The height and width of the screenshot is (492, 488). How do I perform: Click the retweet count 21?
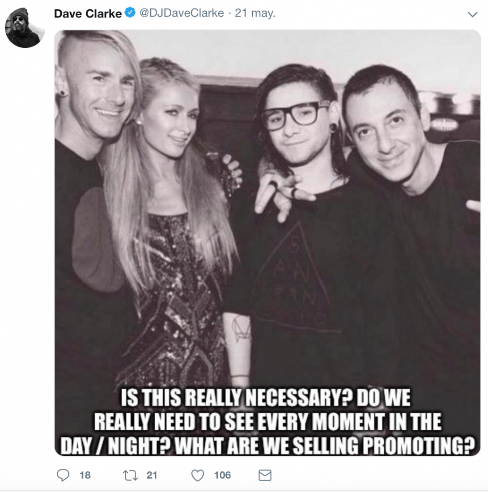pos(152,475)
